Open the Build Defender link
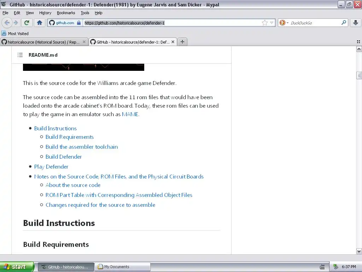 (x=64, y=157)
